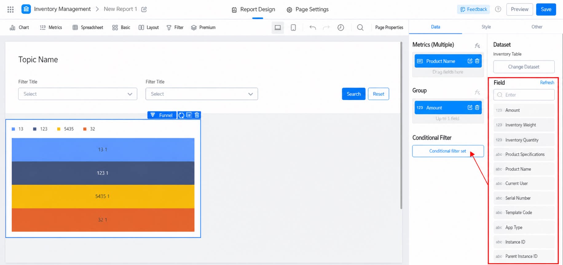This screenshot has height=265, width=563.
Task: Open the Page Settings tab
Action: pyautogui.click(x=308, y=9)
